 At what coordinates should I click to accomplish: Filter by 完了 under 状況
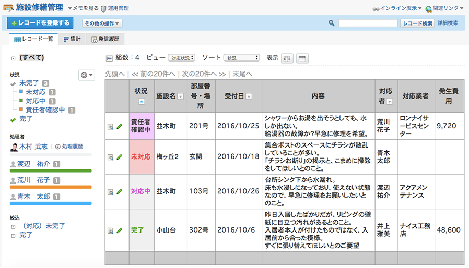(26, 119)
